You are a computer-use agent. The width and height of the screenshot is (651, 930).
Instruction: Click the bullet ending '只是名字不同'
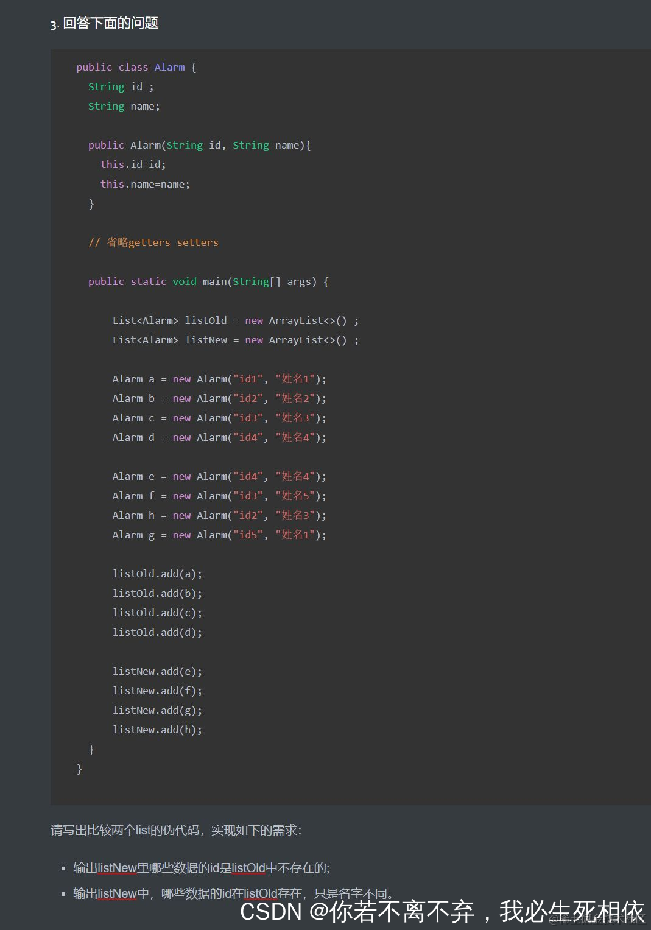click(x=233, y=893)
